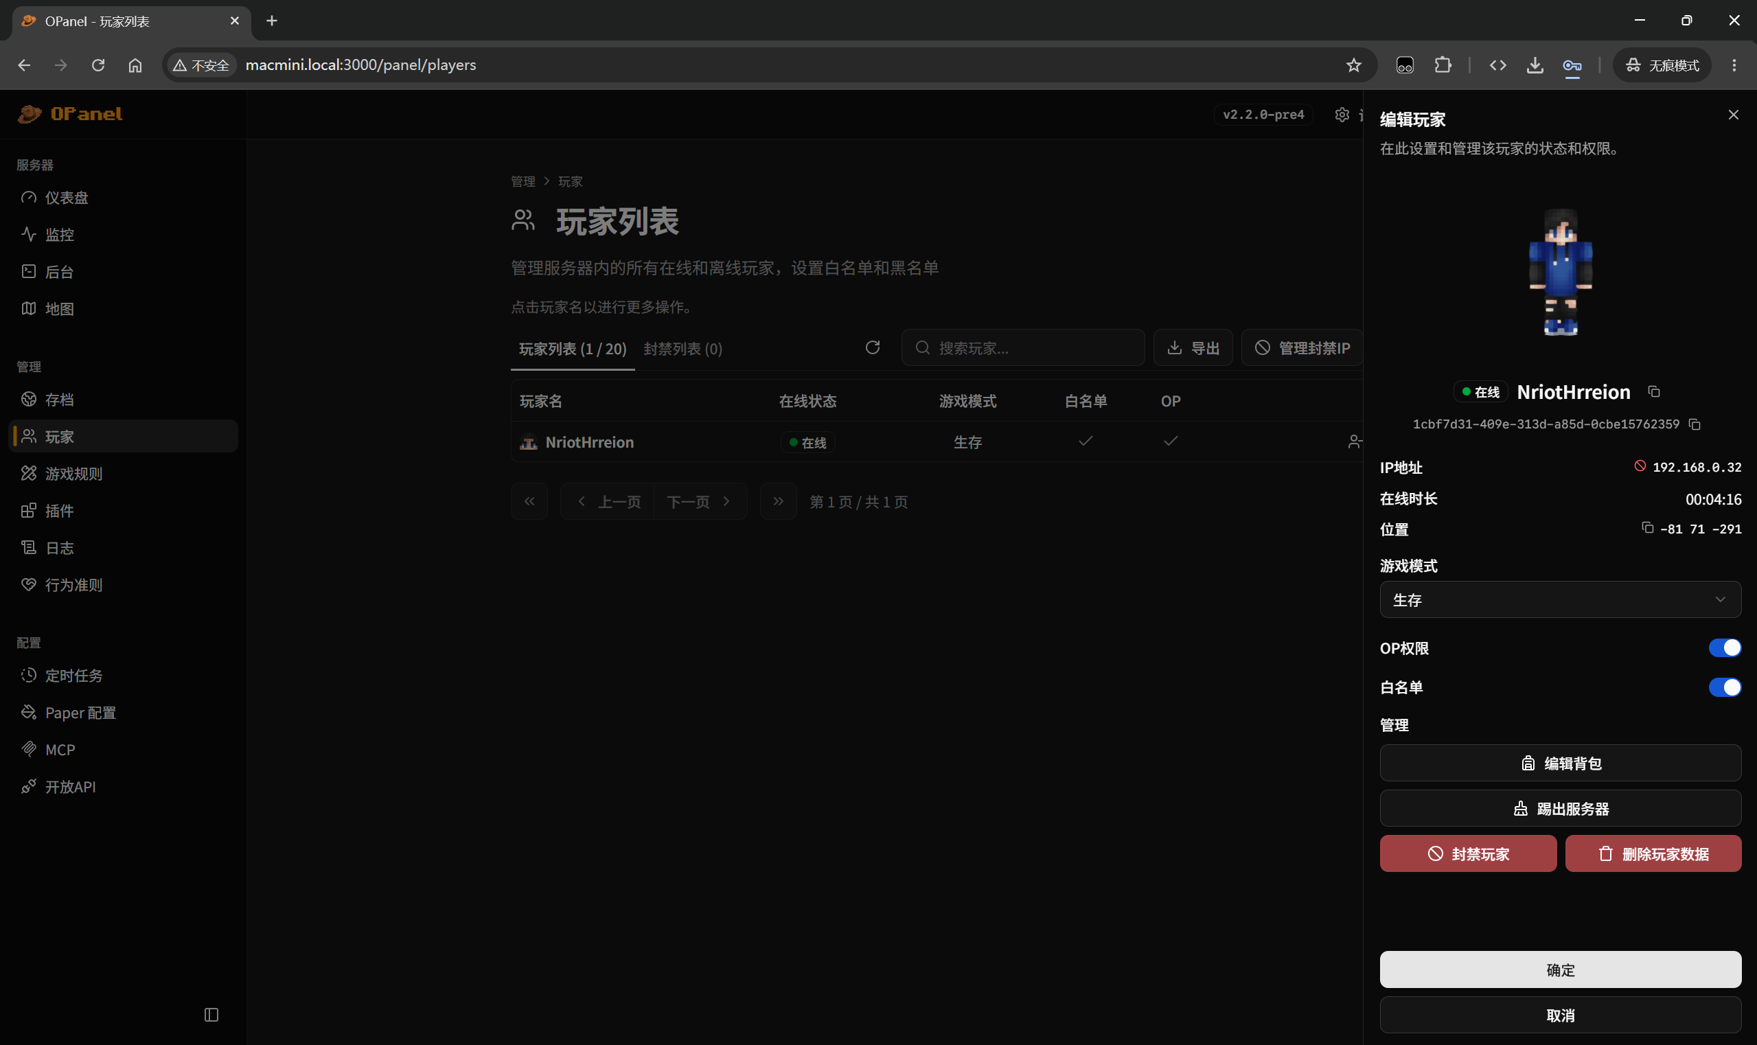
Task: Open the settings gear in top bar
Action: (1342, 114)
